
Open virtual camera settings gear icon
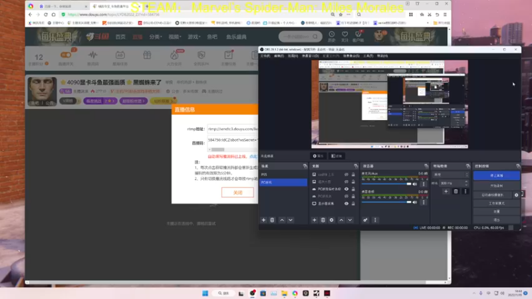click(517, 195)
